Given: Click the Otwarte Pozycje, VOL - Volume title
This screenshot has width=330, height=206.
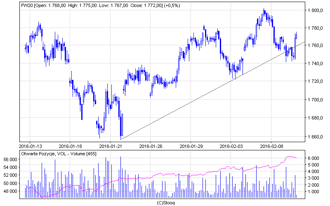Looking at the screenshot, I should click(59, 154).
